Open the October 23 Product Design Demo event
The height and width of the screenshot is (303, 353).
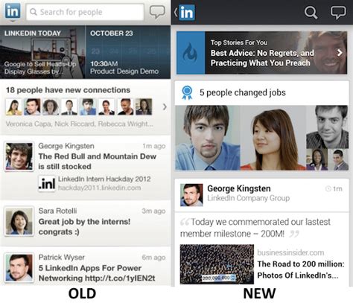click(128, 52)
